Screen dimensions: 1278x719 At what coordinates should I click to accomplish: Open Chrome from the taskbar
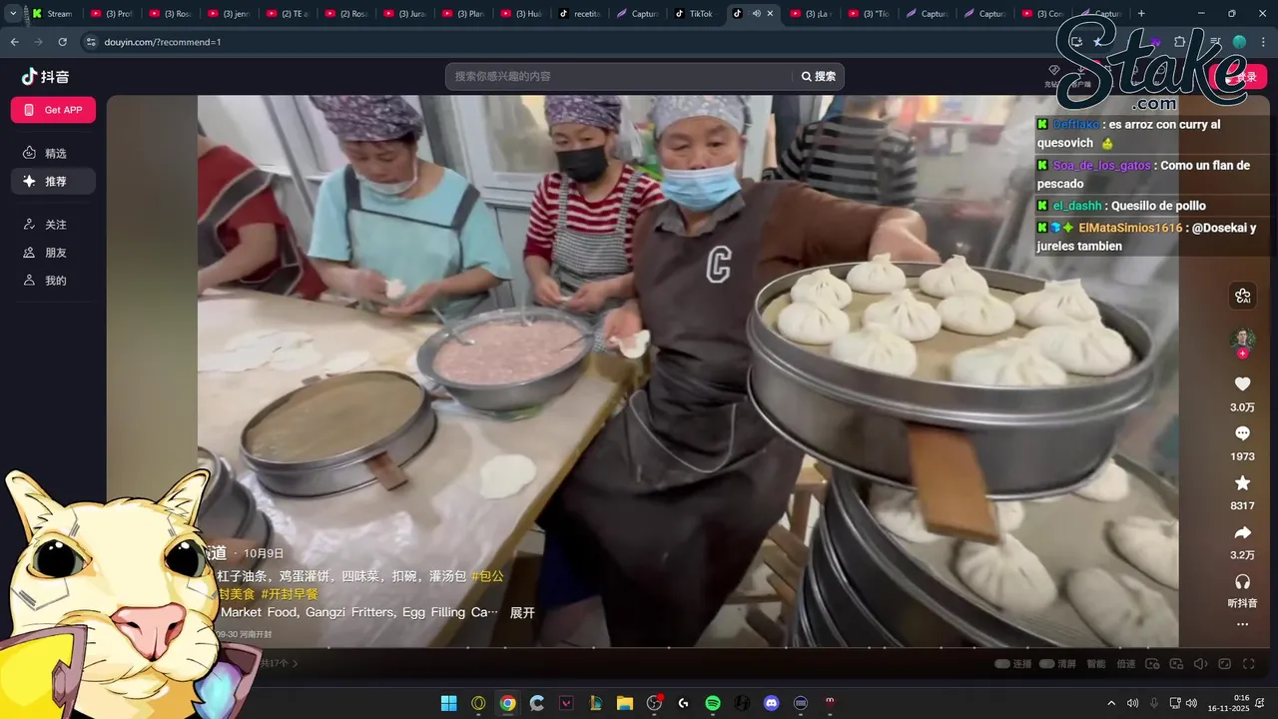(507, 703)
